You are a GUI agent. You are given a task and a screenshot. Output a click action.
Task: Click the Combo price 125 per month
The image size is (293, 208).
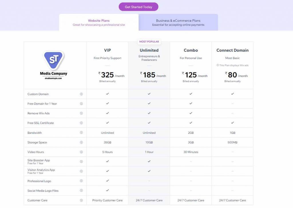(195, 75)
